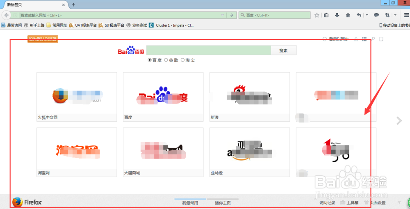Click the 搜索 button
This screenshot has width=410, height=209.
pos(283,50)
